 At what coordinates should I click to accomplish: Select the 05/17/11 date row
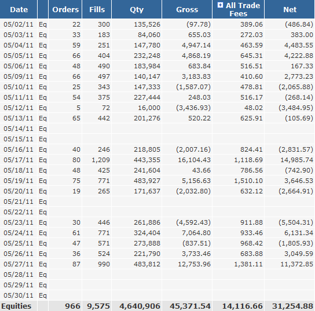click(x=157, y=160)
